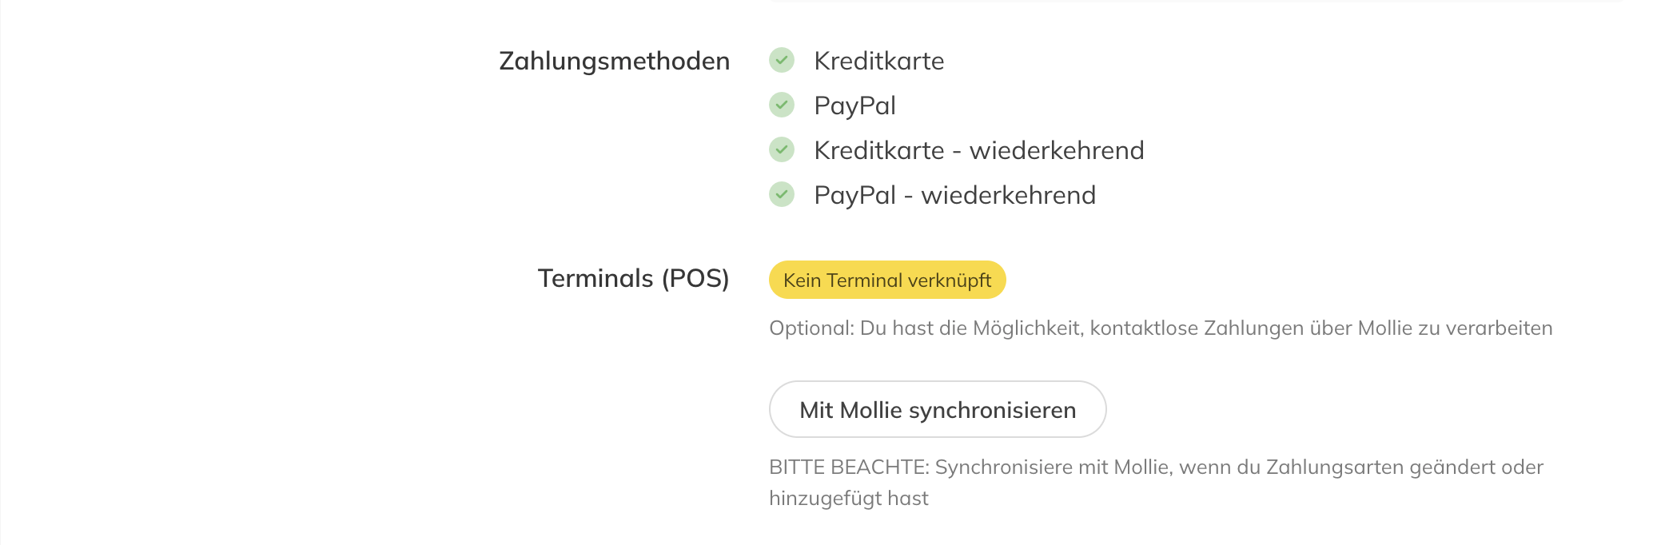Screen dimensions: 1661x545
Task: Click the word 'wiederkehrend' after Kreditkarte
Action: 1057,150
